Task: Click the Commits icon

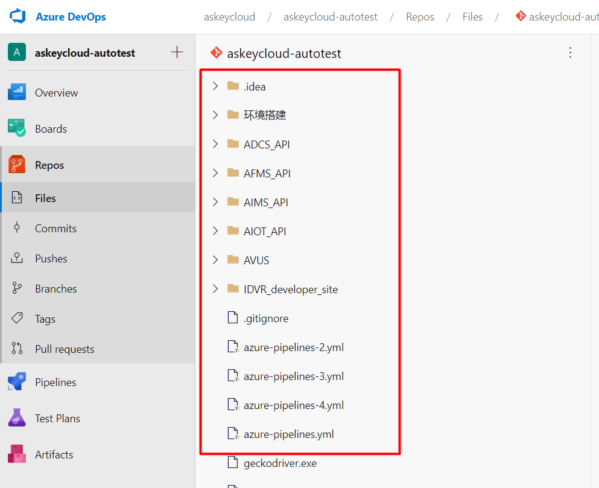Action: [17, 228]
